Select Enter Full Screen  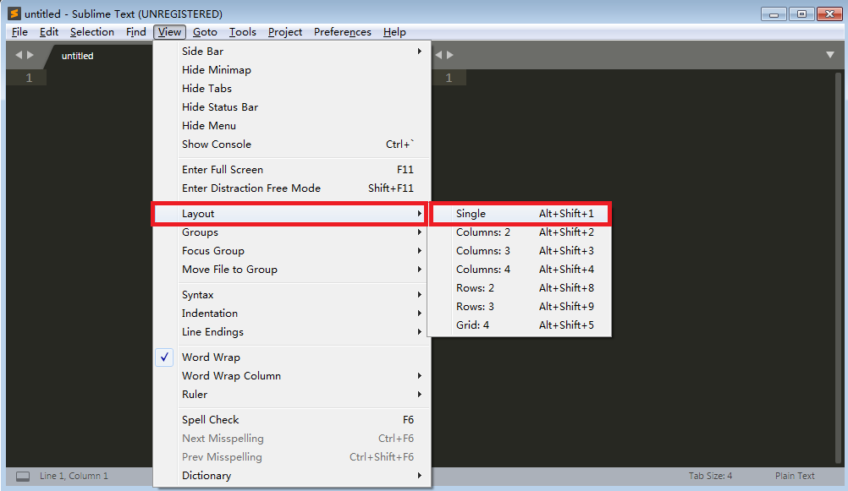tap(293, 170)
